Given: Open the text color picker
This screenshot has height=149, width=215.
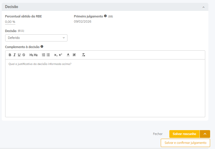Looking at the screenshot, I should coord(68,55).
